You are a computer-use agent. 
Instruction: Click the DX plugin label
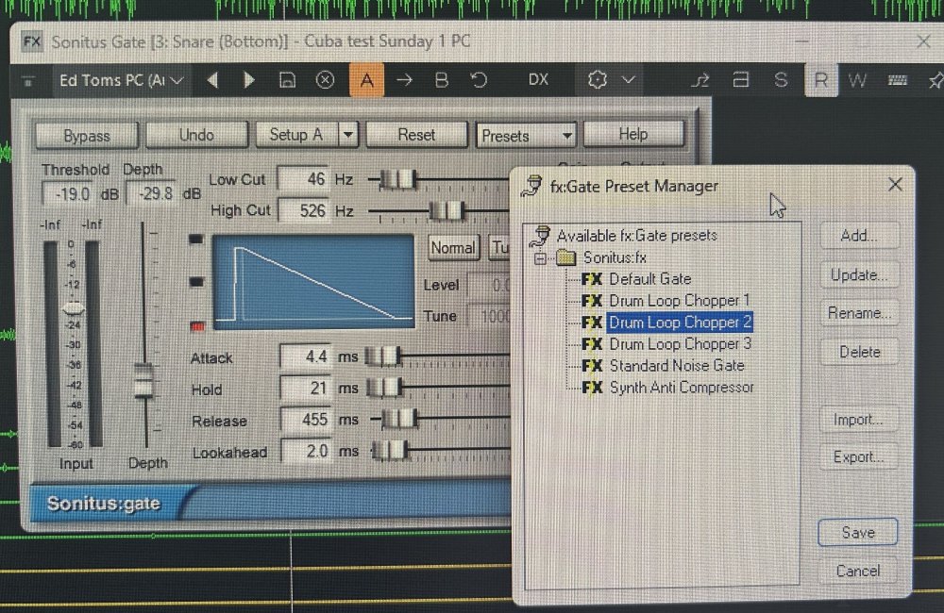(538, 80)
